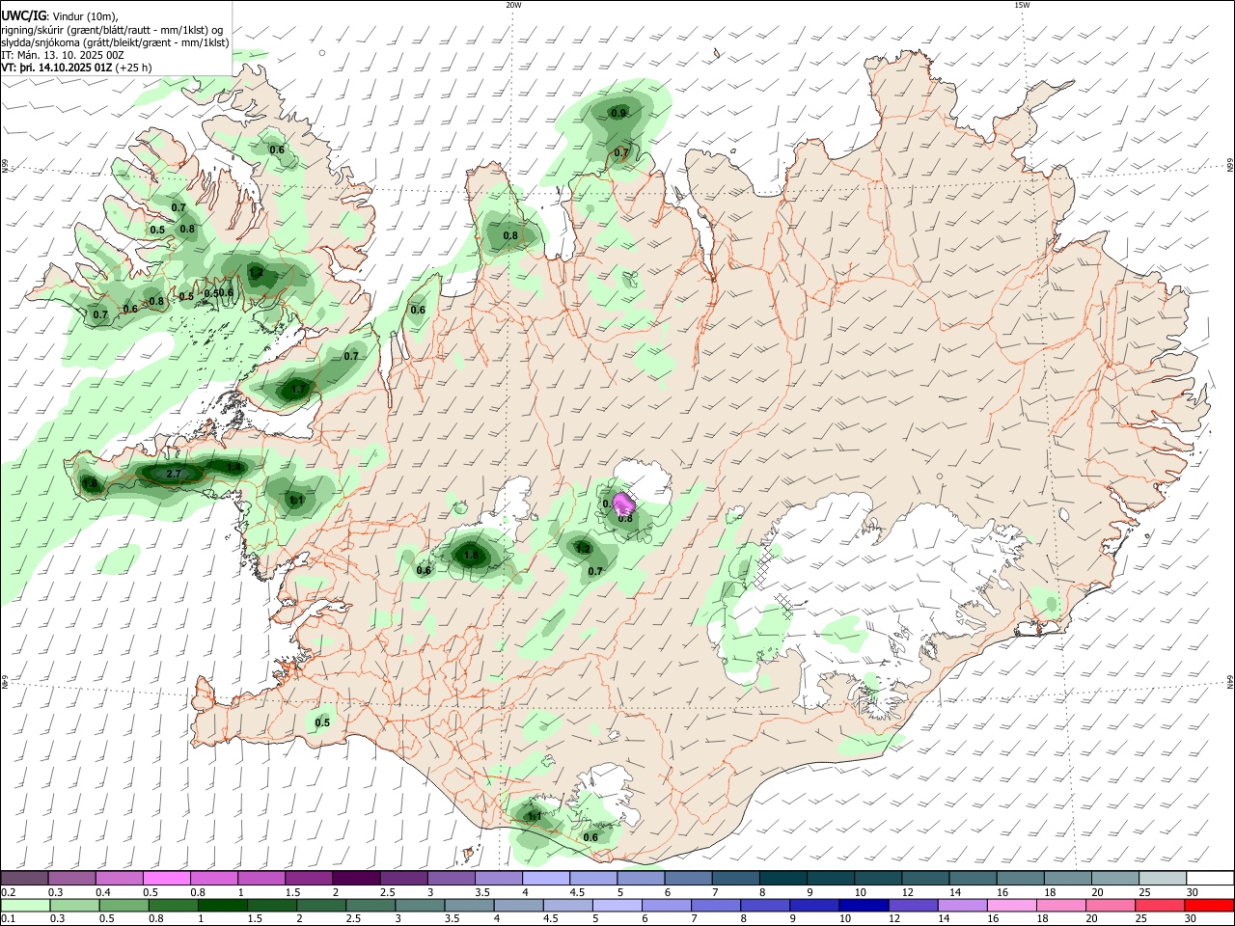This screenshot has height=926, width=1235.
Task: Click the 1.7 precipitation value label
Action: coord(298,390)
